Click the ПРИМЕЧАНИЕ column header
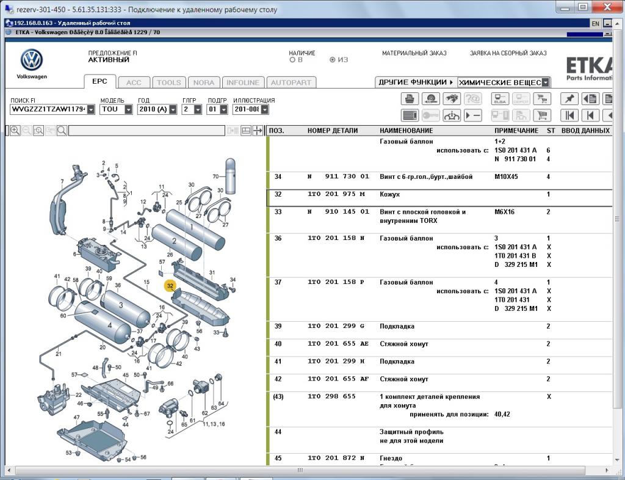Image resolution: width=625 pixels, height=480 pixels. click(x=516, y=130)
